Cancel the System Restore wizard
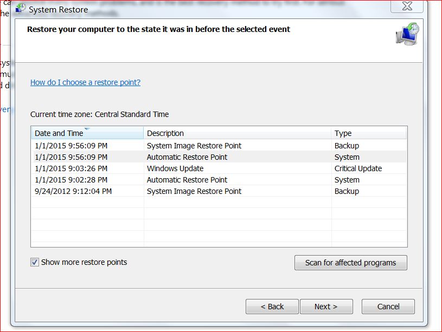Viewport: 442px width, 332px height. point(388,307)
